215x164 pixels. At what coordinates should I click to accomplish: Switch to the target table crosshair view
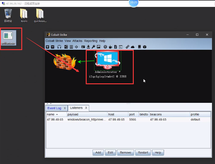click(76, 47)
